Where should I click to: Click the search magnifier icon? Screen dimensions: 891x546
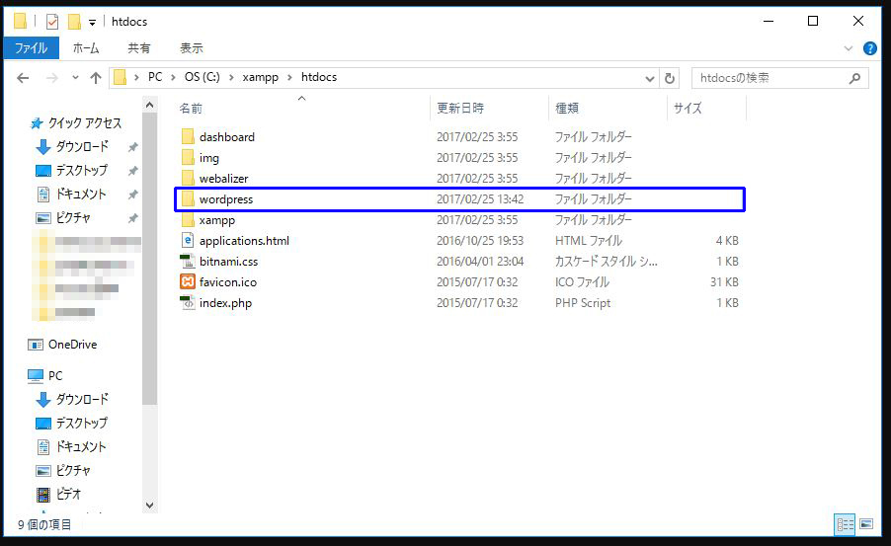pyautogui.click(x=855, y=78)
